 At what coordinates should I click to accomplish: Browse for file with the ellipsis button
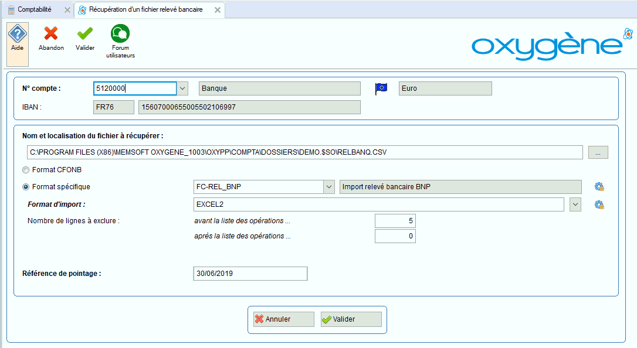click(598, 152)
